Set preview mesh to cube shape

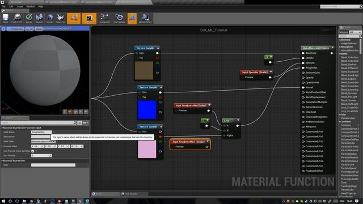point(81,112)
